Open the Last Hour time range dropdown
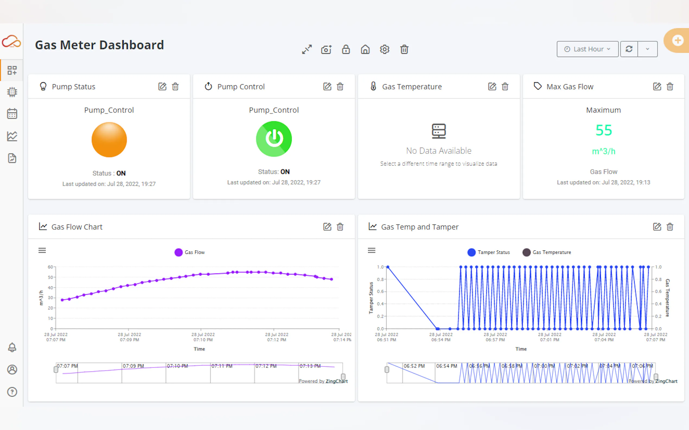This screenshot has width=689, height=430. point(587,49)
